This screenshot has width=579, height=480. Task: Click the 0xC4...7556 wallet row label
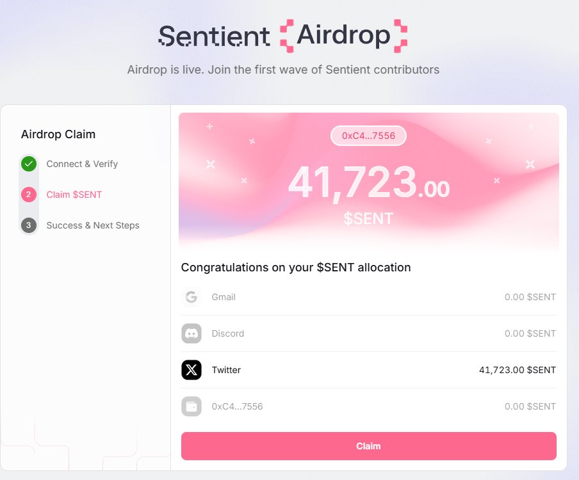click(x=237, y=406)
